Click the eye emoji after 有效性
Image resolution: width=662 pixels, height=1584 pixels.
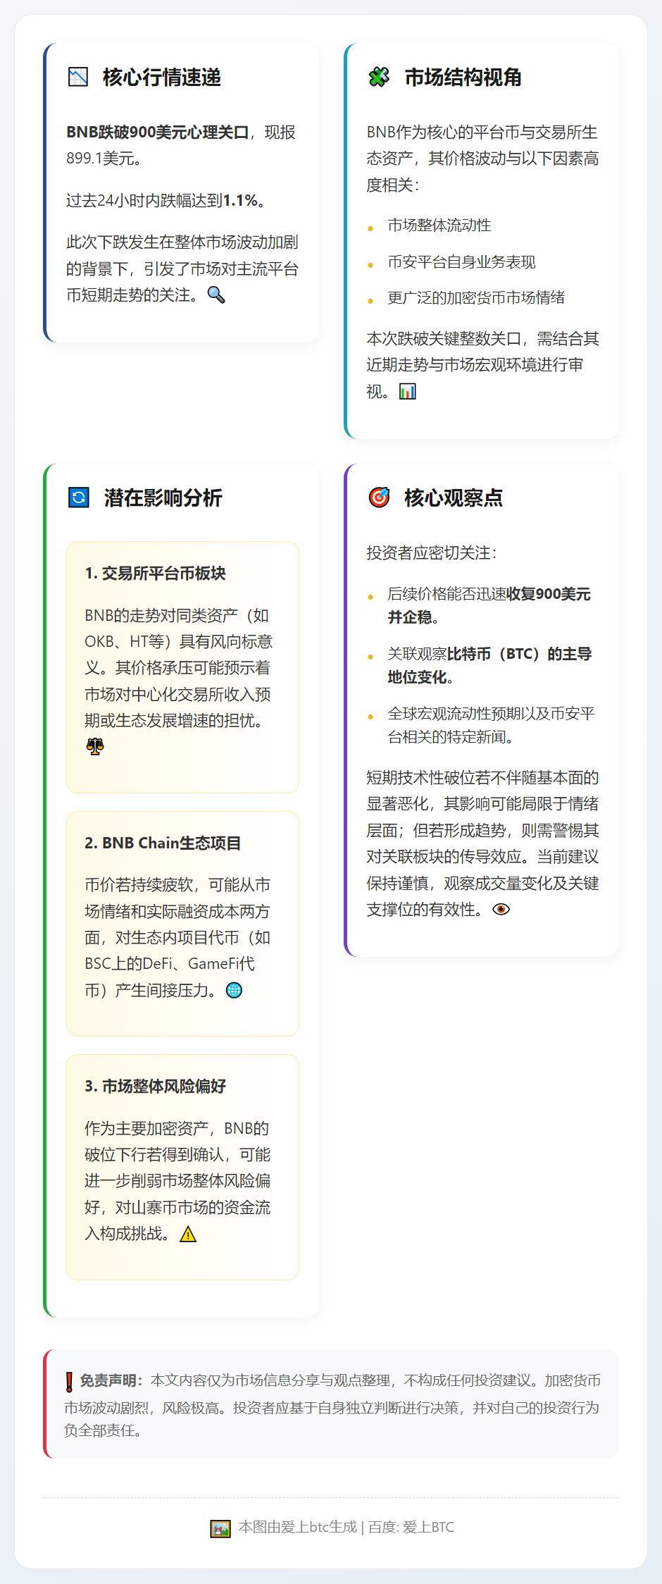pyautogui.click(x=501, y=910)
